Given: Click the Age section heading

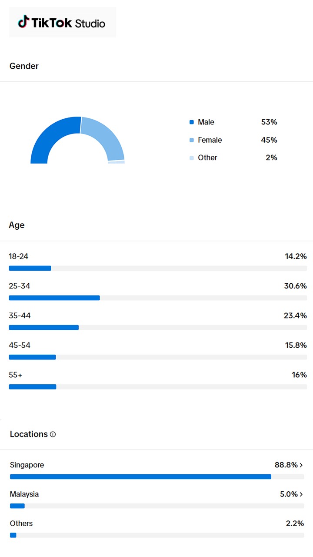Looking at the screenshot, I should click(17, 225).
